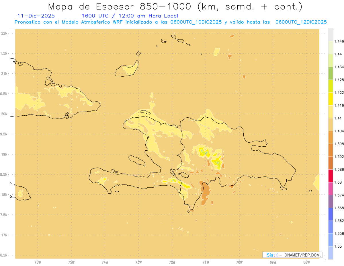This screenshot has width=344, height=266.
Task: Click the colorbar value 1.368
Action: (x=339, y=208)
